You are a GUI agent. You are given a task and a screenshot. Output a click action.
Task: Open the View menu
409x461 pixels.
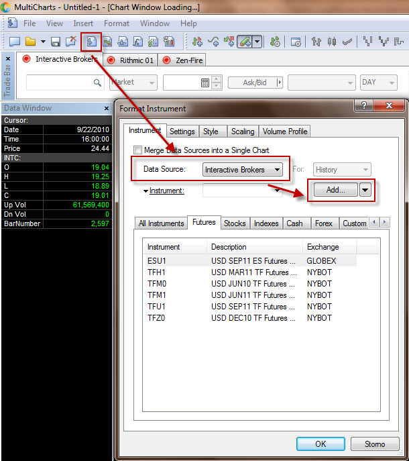(54, 23)
